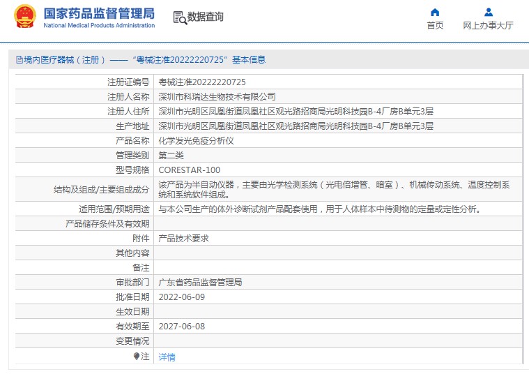The image size is (529, 374).
Task: Click the 首页 home icon
Action: point(435,12)
